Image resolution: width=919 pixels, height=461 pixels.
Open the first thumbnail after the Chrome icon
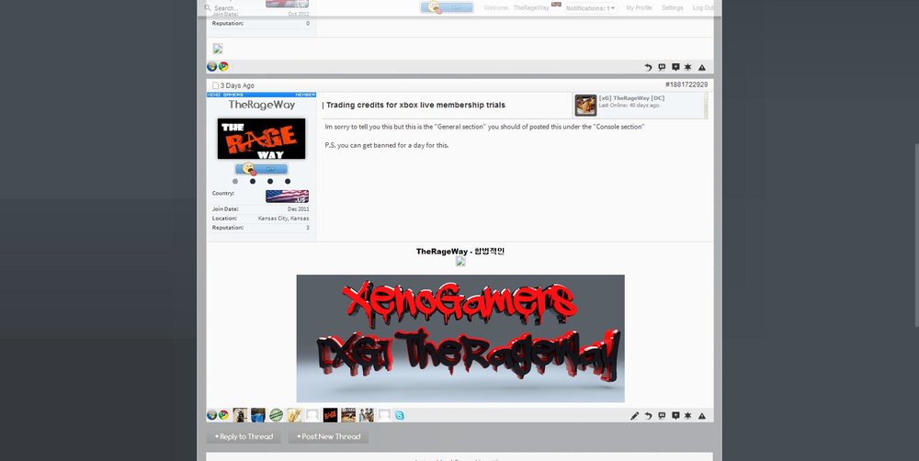coord(240,415)
